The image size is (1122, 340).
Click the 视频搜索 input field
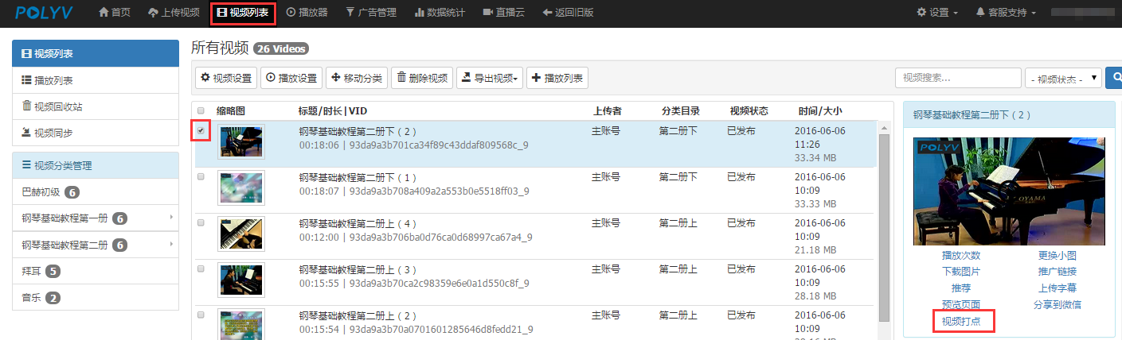point(958,78)
